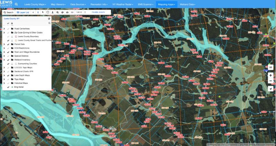The height and width of the screenshot is (146, 276).
Task: Enable the Lewis County Boundary layer checkbox
Action: point(8,36)
